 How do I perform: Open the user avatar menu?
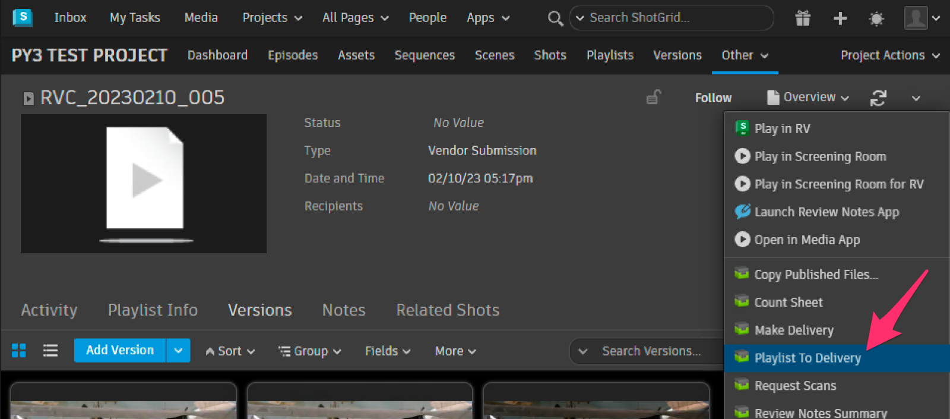[x=921, y=18]
